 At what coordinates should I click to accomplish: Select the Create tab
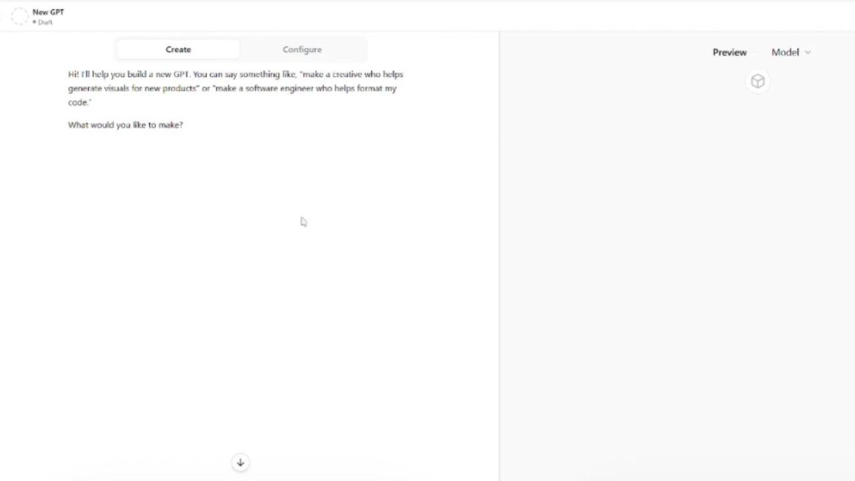click(178, 49)
